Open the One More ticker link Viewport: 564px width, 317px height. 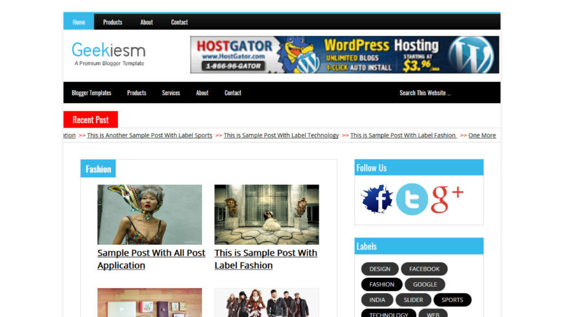[482, 135]
